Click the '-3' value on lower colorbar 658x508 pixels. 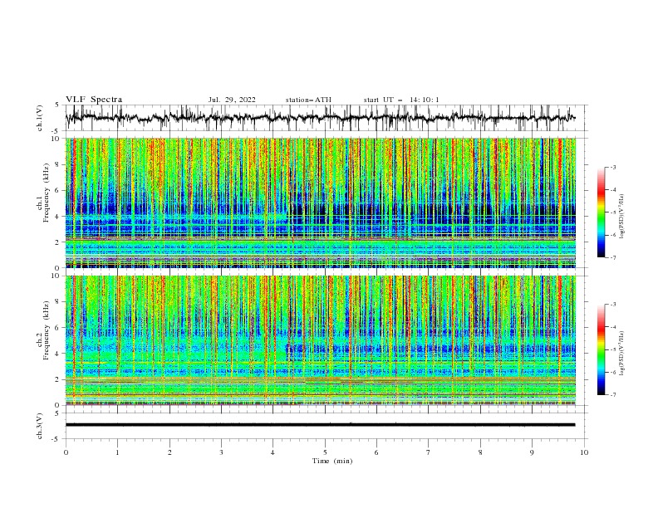pyautogui.click(x=612, y=305)
